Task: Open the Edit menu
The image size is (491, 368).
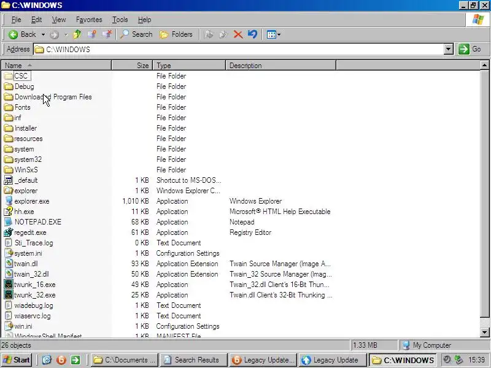Action: click(x=36, y=20)
